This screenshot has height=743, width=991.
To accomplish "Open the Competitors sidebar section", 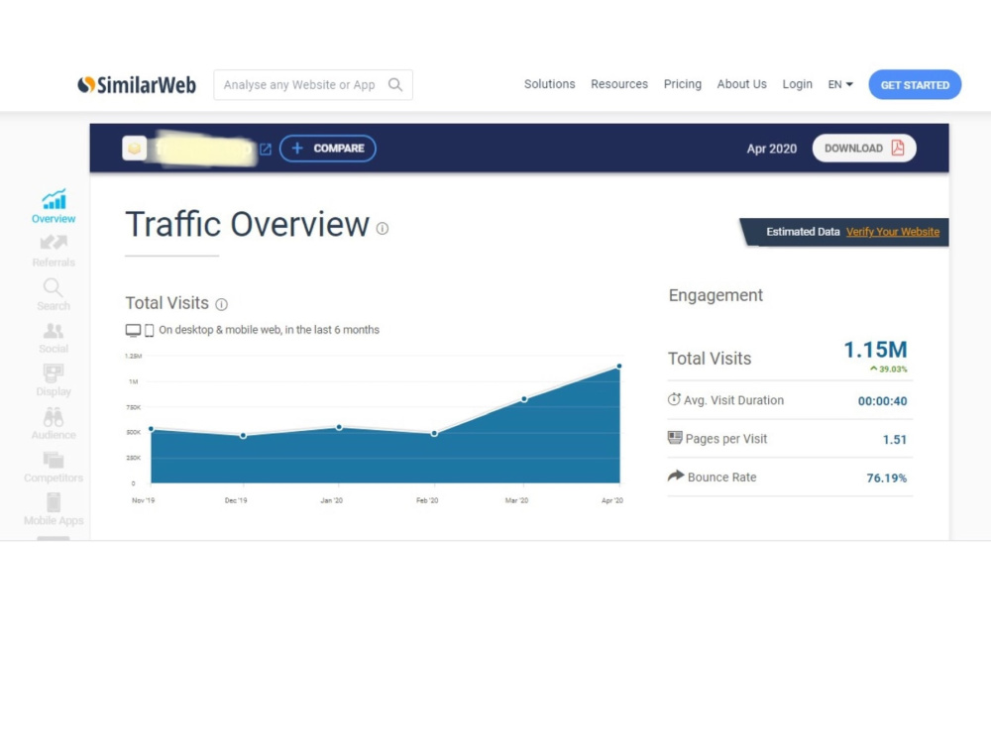I will [x=54, y=467].
